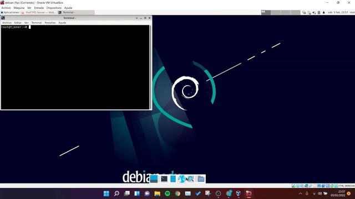Open the Ver menu in Terminal window
The image size is (355, 199).
(27, 23)
